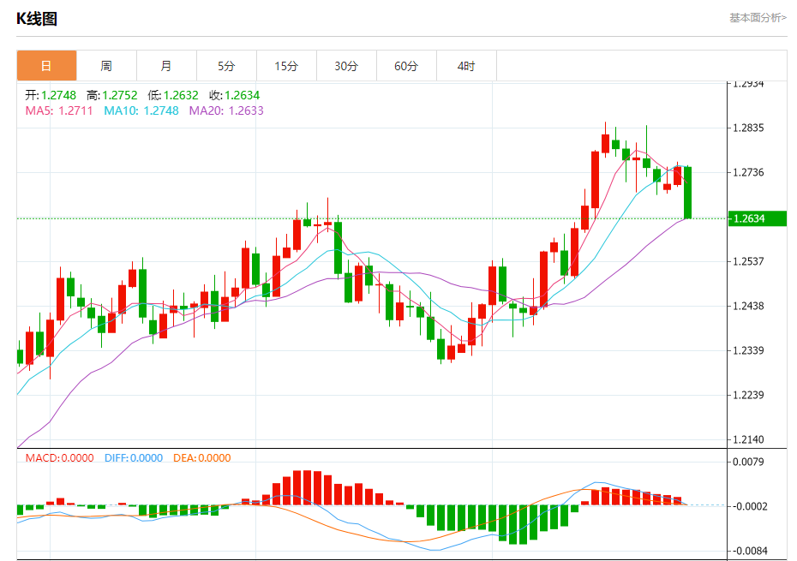Click the MA20: 1.2633 indicator label
This screenshot has width=797, height=561.
pyautogui.click(x=226, y=110)
